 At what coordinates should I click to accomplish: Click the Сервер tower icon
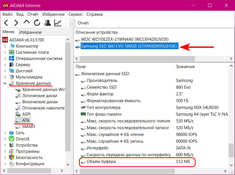12,65
